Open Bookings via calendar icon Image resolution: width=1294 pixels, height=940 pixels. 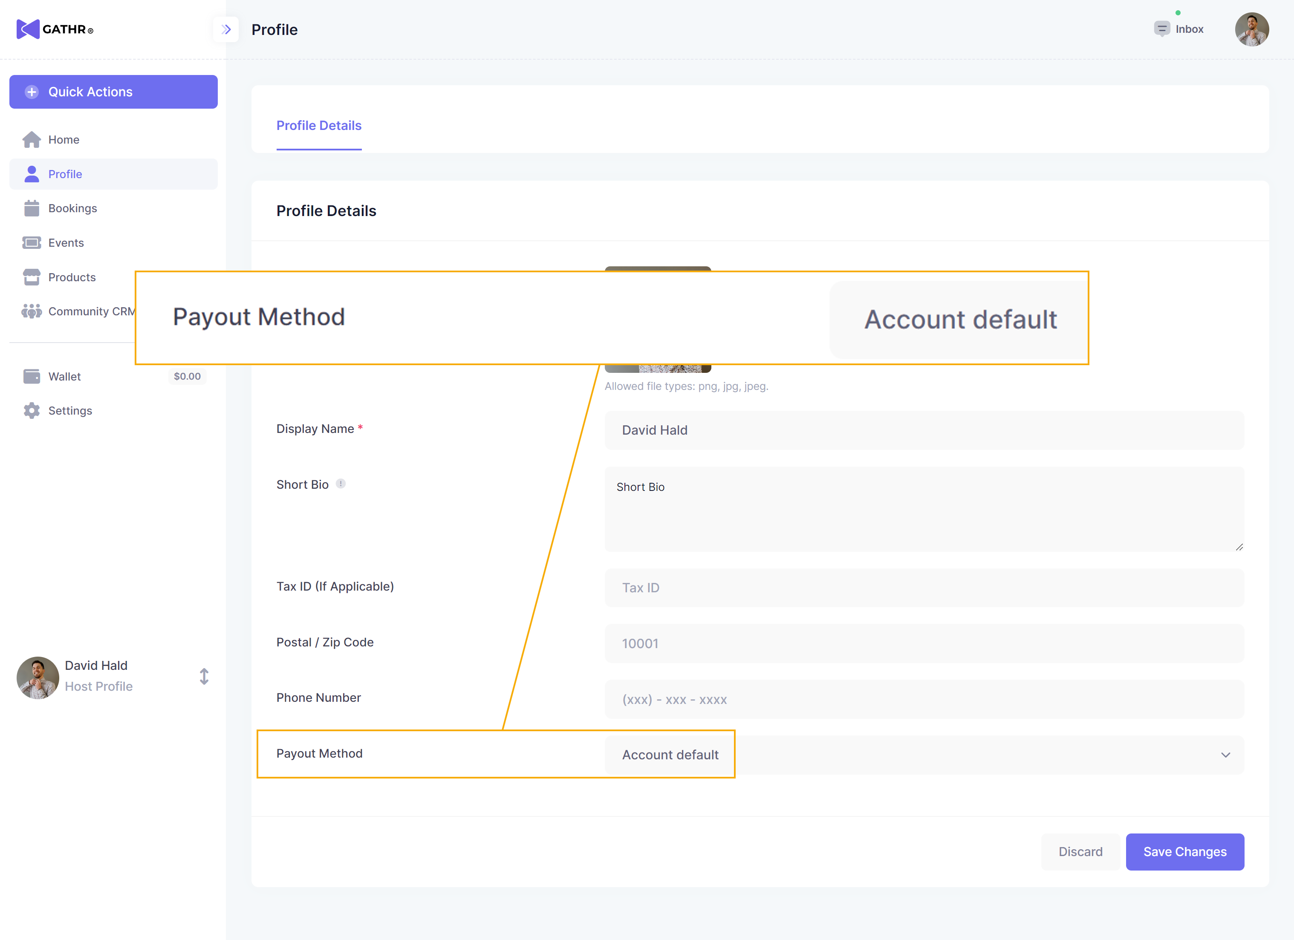(32, 208)
